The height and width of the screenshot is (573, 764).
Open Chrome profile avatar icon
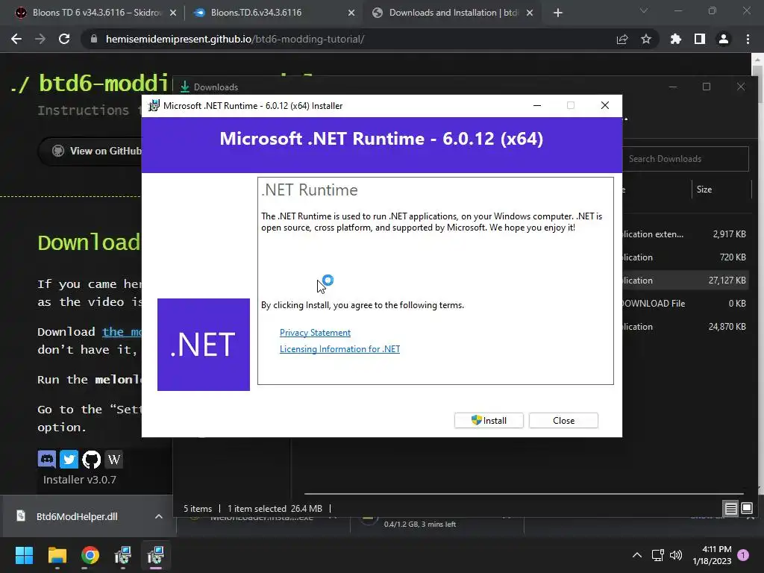724,39
